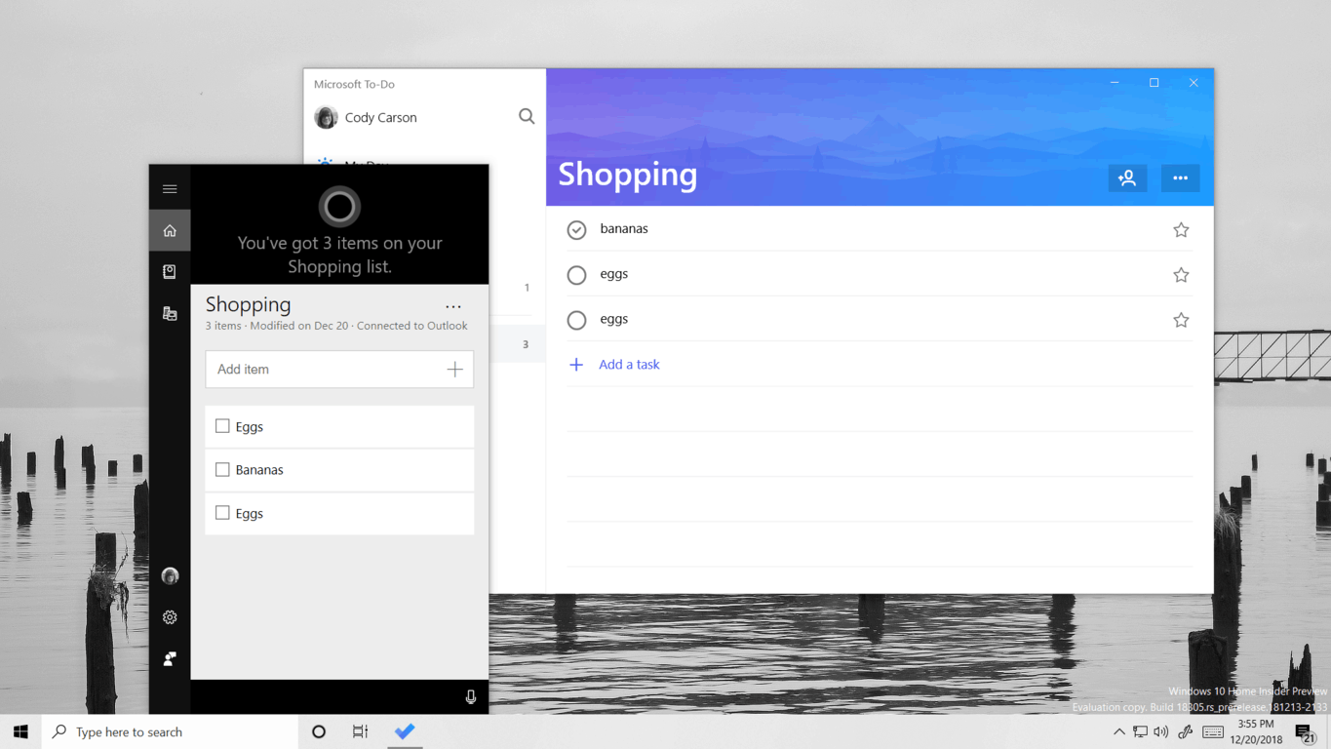Click the Cortana circle on the taskbar
1331x749 pixels.
pos(319,731)
